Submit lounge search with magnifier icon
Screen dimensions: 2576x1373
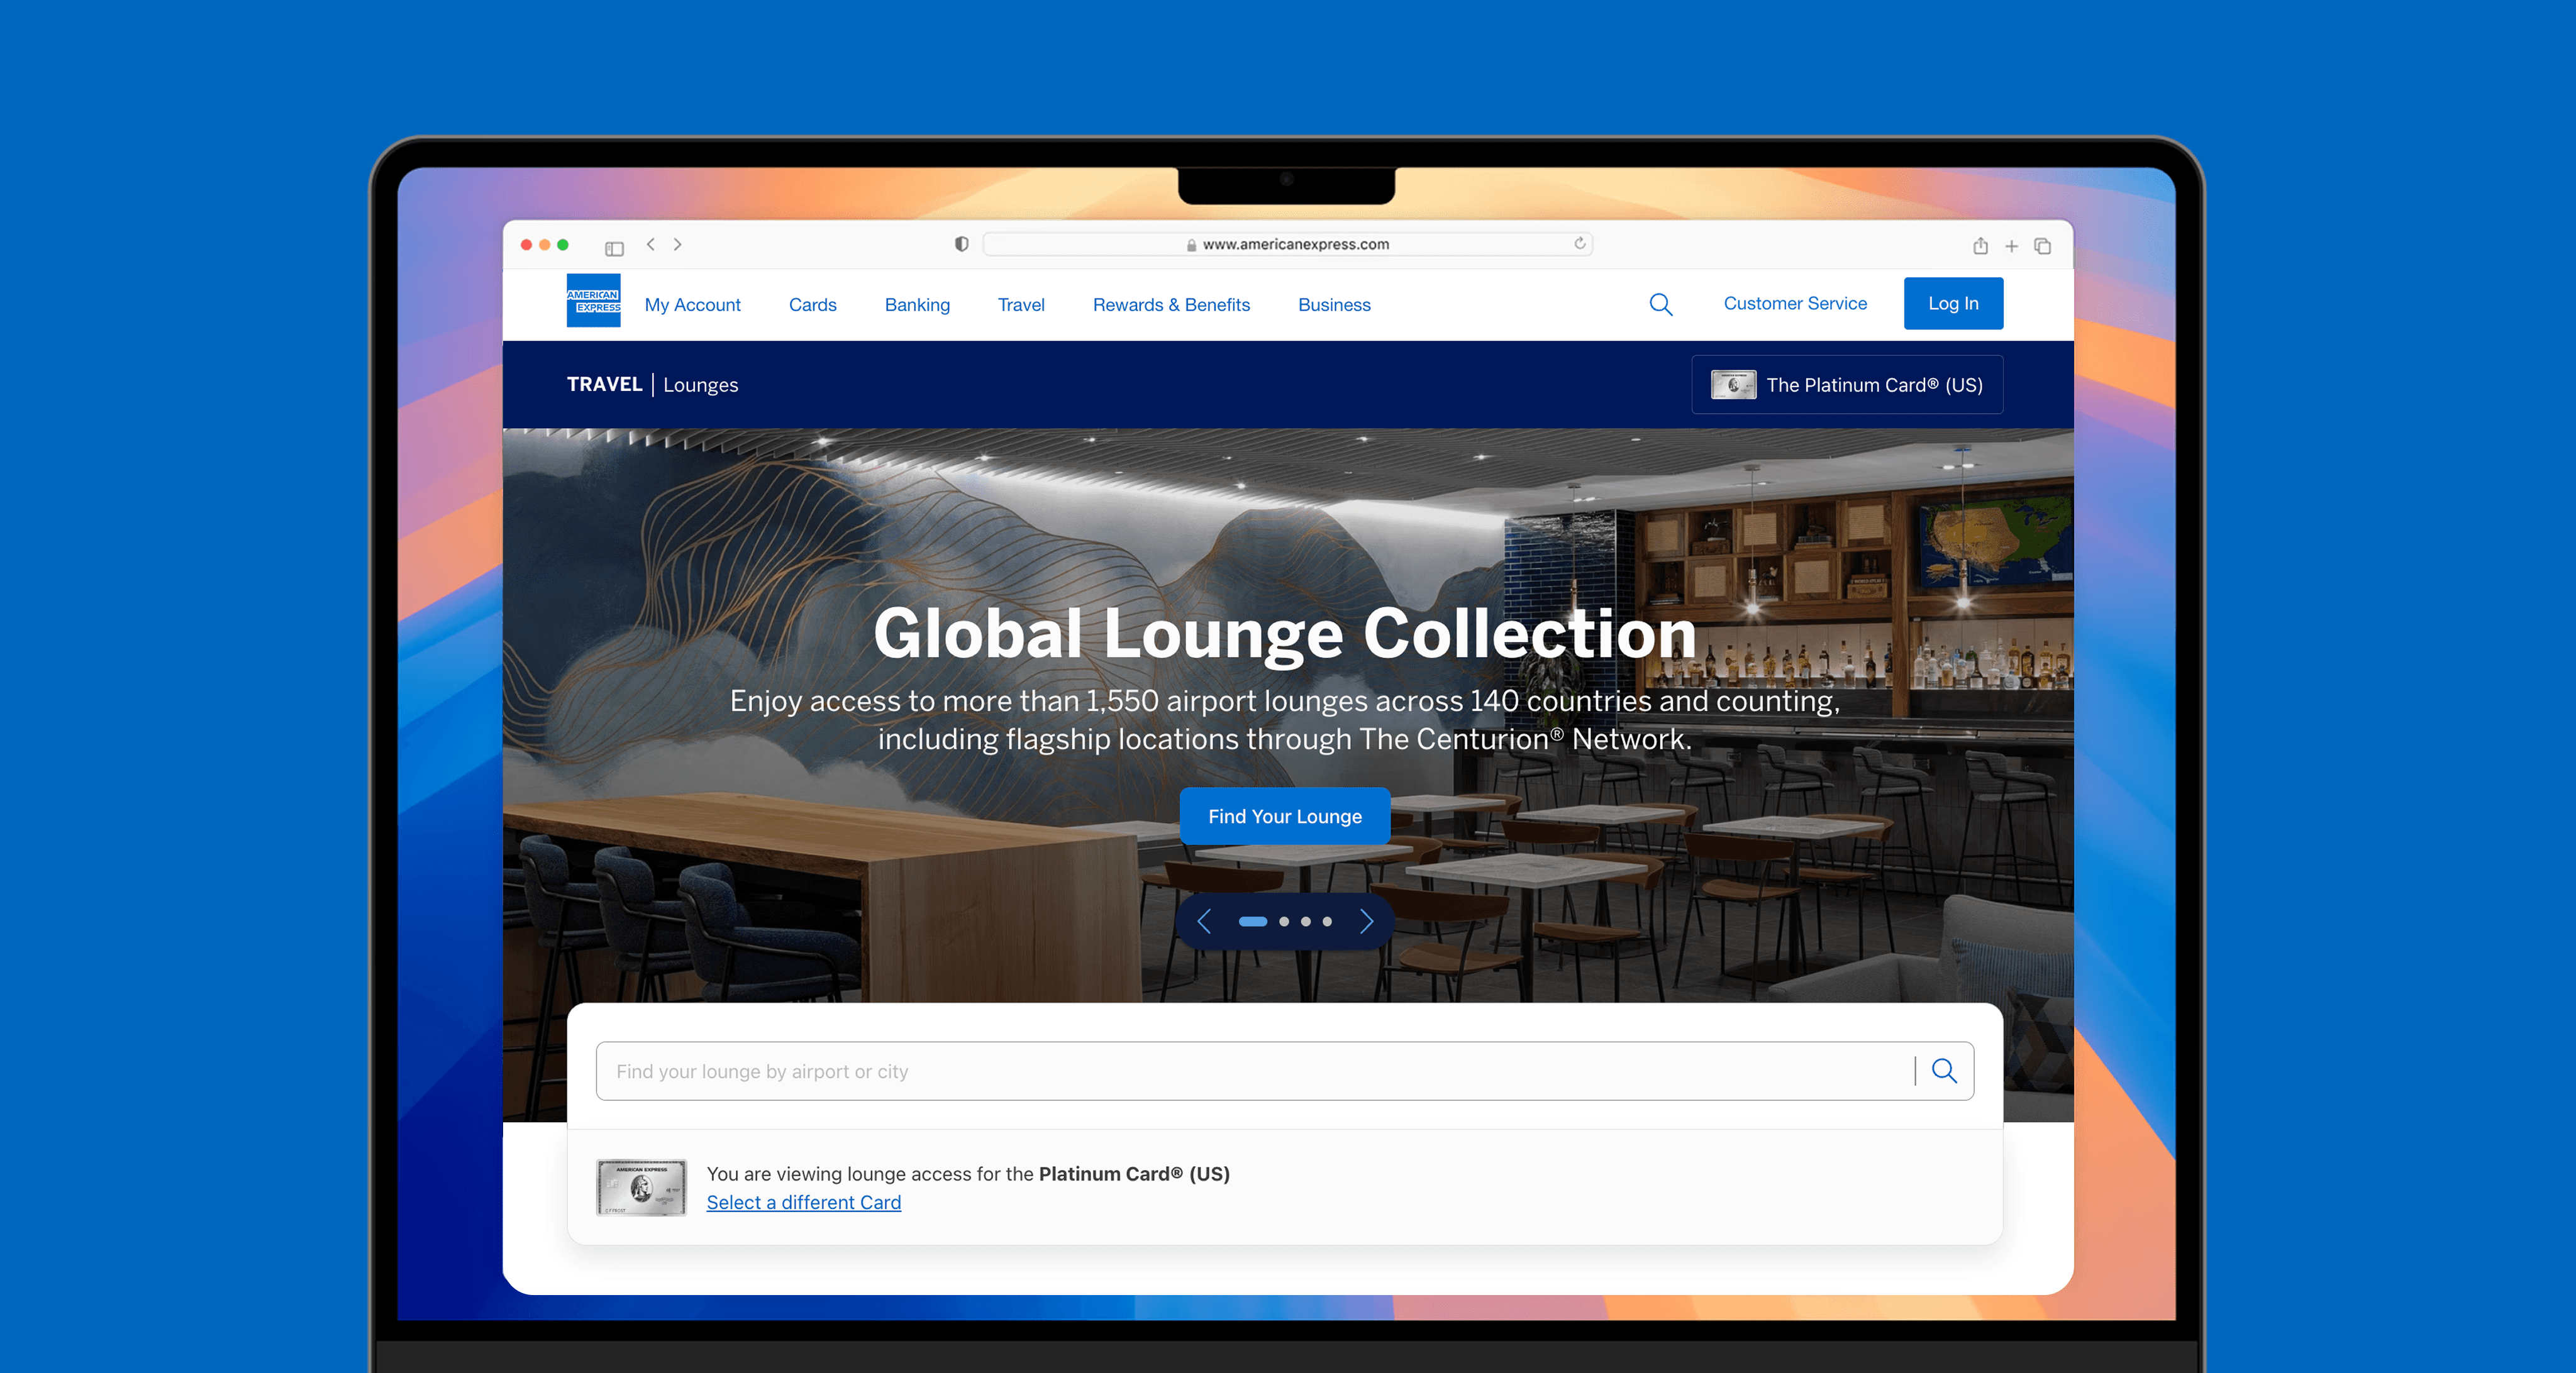(1944, 1071)
